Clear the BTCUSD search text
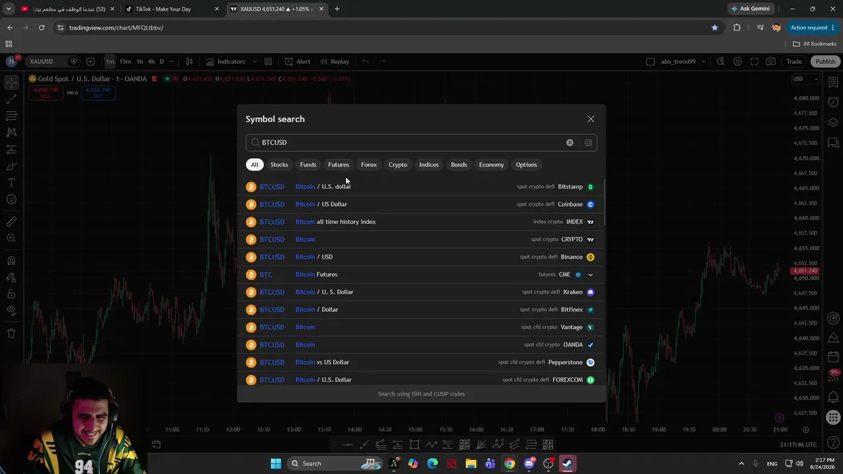843x474 pixels. 570,142
